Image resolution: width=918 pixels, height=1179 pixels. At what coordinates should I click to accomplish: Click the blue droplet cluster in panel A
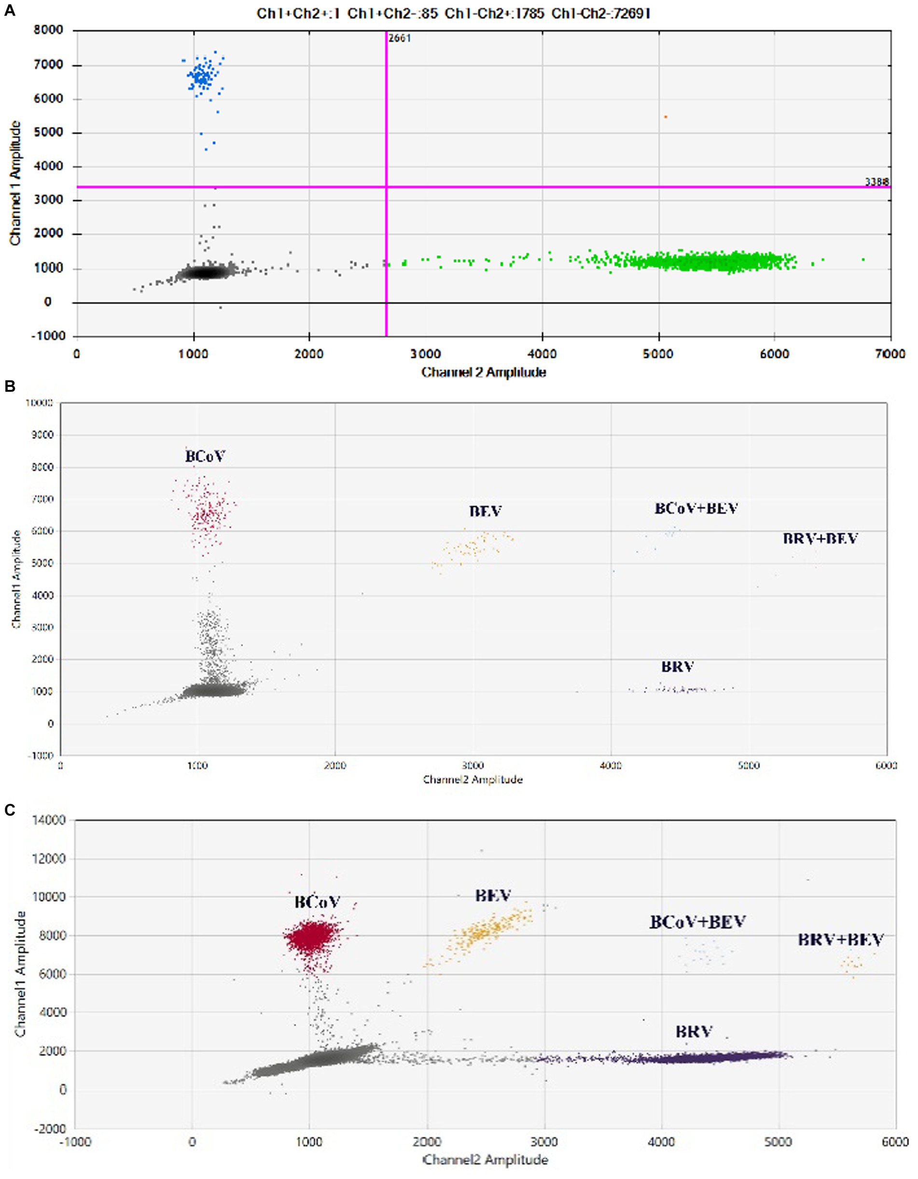click(x=203, y=77)
